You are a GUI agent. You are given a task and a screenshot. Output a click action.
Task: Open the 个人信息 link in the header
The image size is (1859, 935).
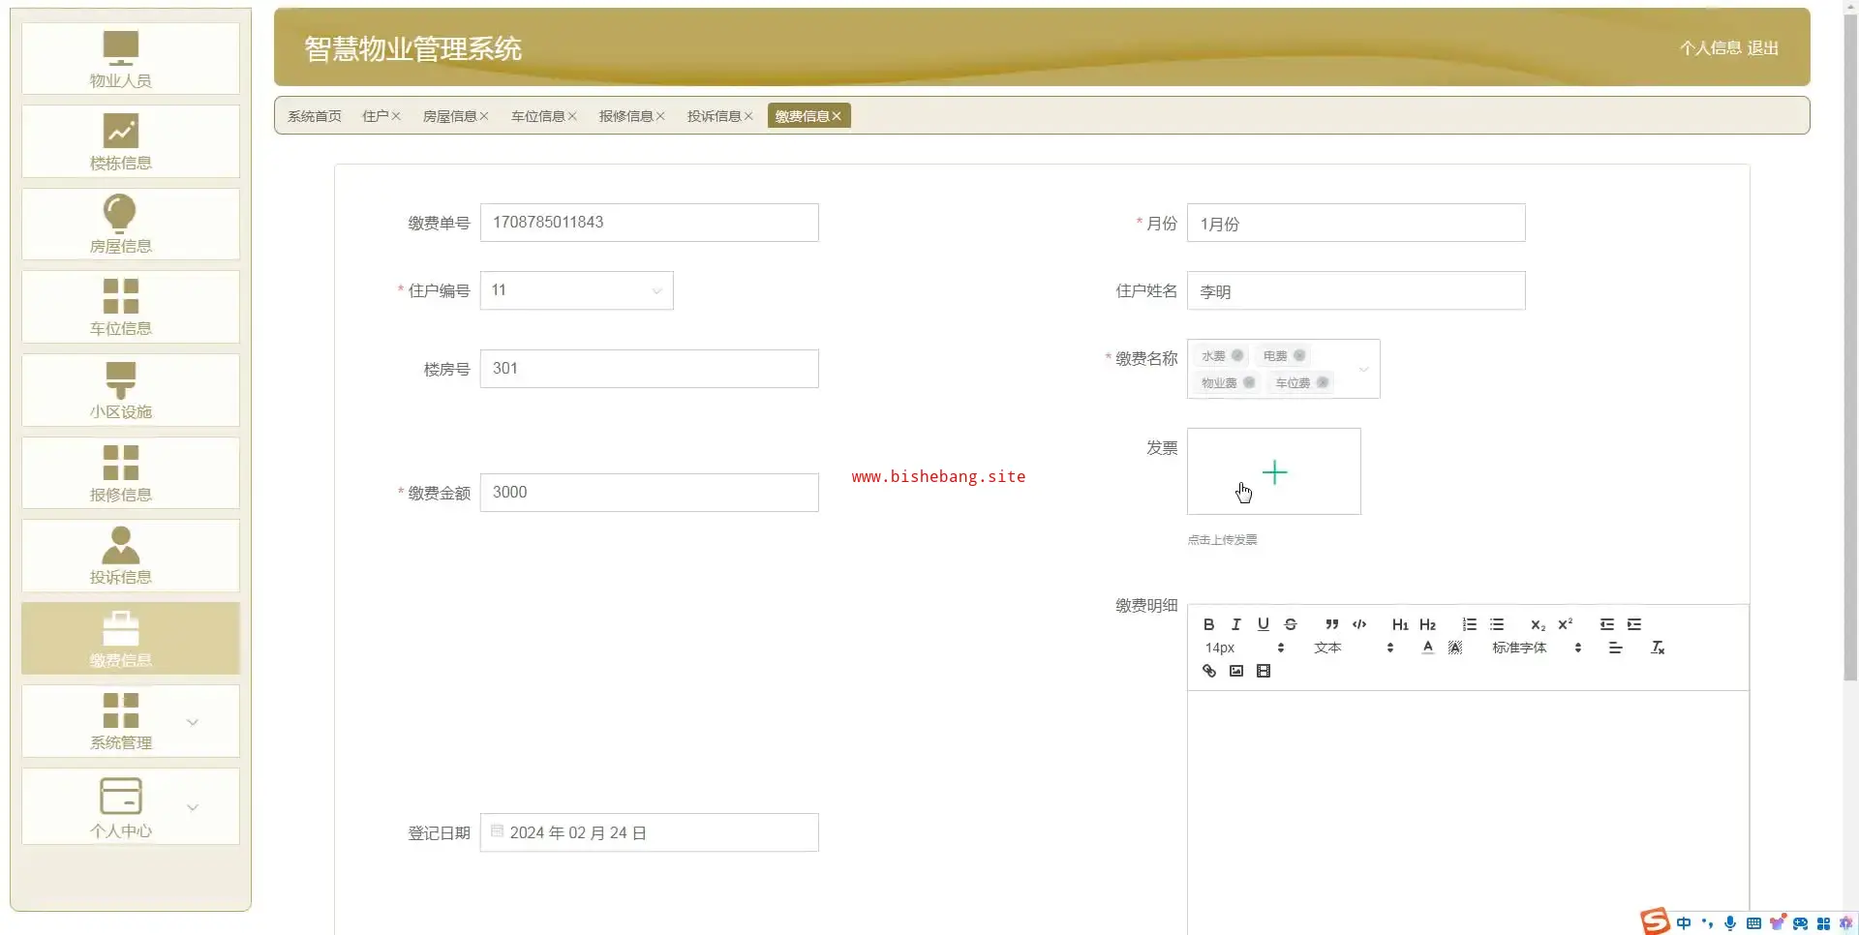click(x=1710, y=47)
